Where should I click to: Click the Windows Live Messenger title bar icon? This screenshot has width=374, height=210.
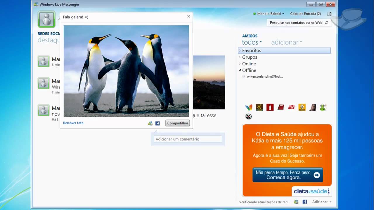click(x=36, y=4)
